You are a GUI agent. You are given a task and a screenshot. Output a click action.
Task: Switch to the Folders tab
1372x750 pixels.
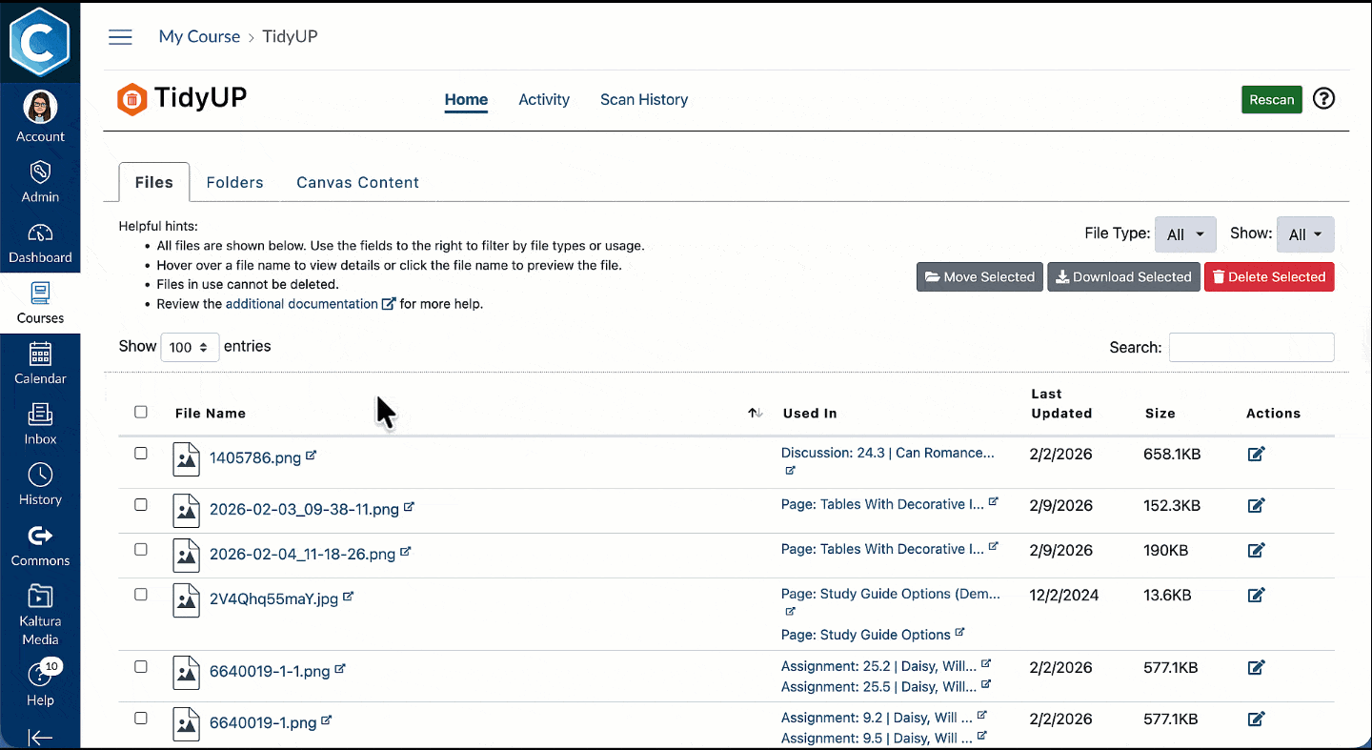coord(234,183)
